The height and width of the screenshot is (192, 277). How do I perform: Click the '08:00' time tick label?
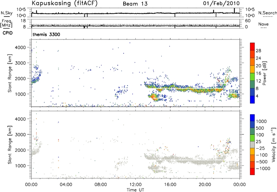pyautogui.click(x=101, y=185)
